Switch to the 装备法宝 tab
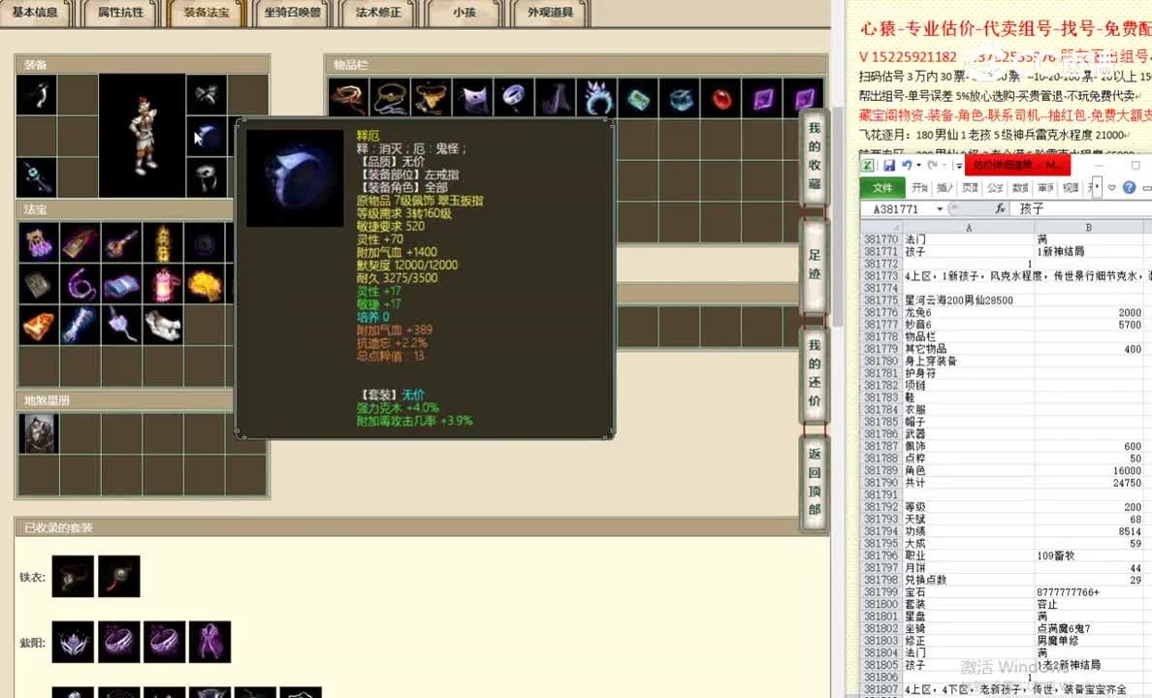The image size is (1152, 698). [x=207, y=13]
